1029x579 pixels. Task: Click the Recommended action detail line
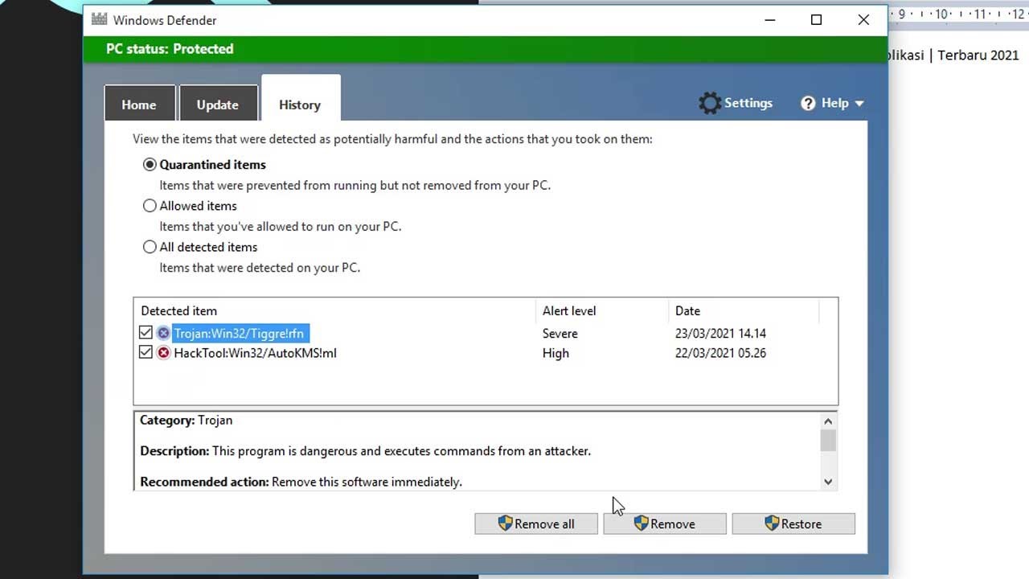(x=301, y=482)
